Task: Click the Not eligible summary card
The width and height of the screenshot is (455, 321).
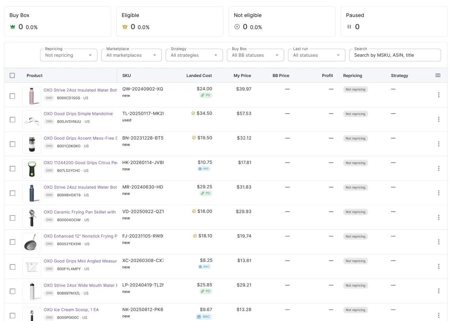Action: click(282, 21)
